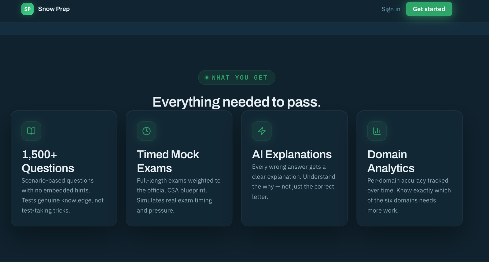Click the text 'the official CSA blueprint.'
The image size is (489, 262).
[x=172, y=190]
